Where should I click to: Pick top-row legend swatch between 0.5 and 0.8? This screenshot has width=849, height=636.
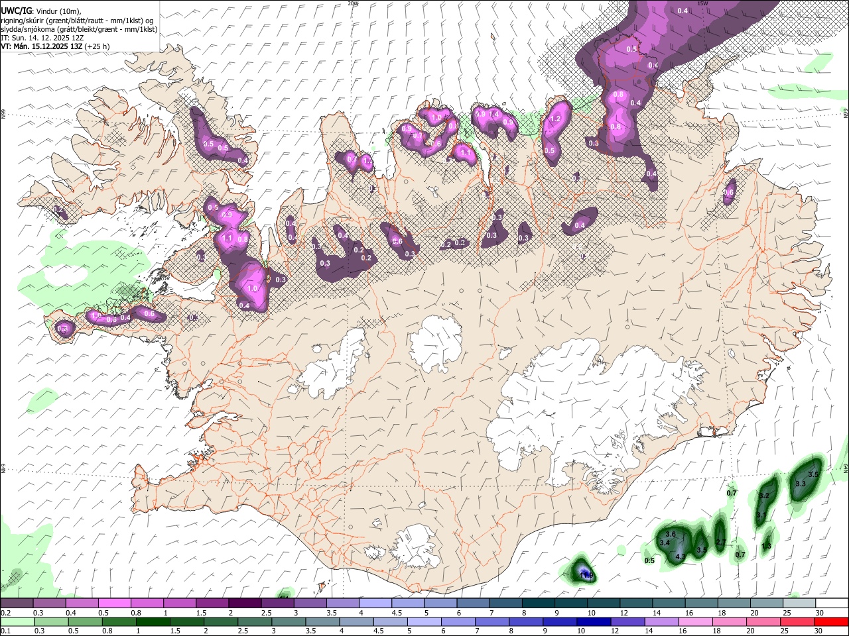pyautogui.click(x=114, y=603)
